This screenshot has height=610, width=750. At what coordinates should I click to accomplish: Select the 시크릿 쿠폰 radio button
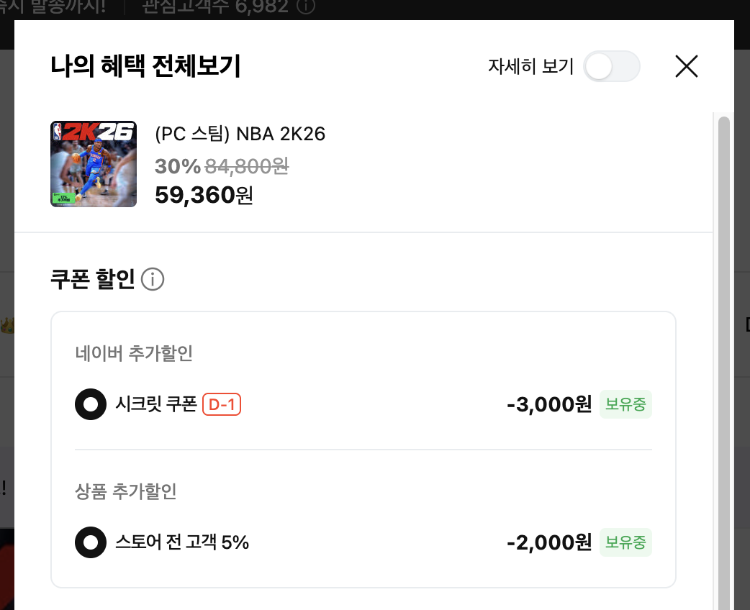91,405
